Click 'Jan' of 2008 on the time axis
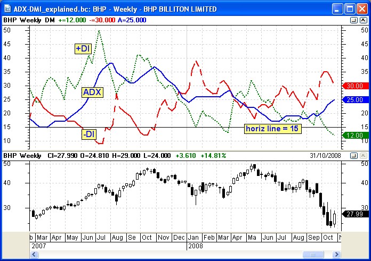The image size is (371, 261). tap(193, 238)
